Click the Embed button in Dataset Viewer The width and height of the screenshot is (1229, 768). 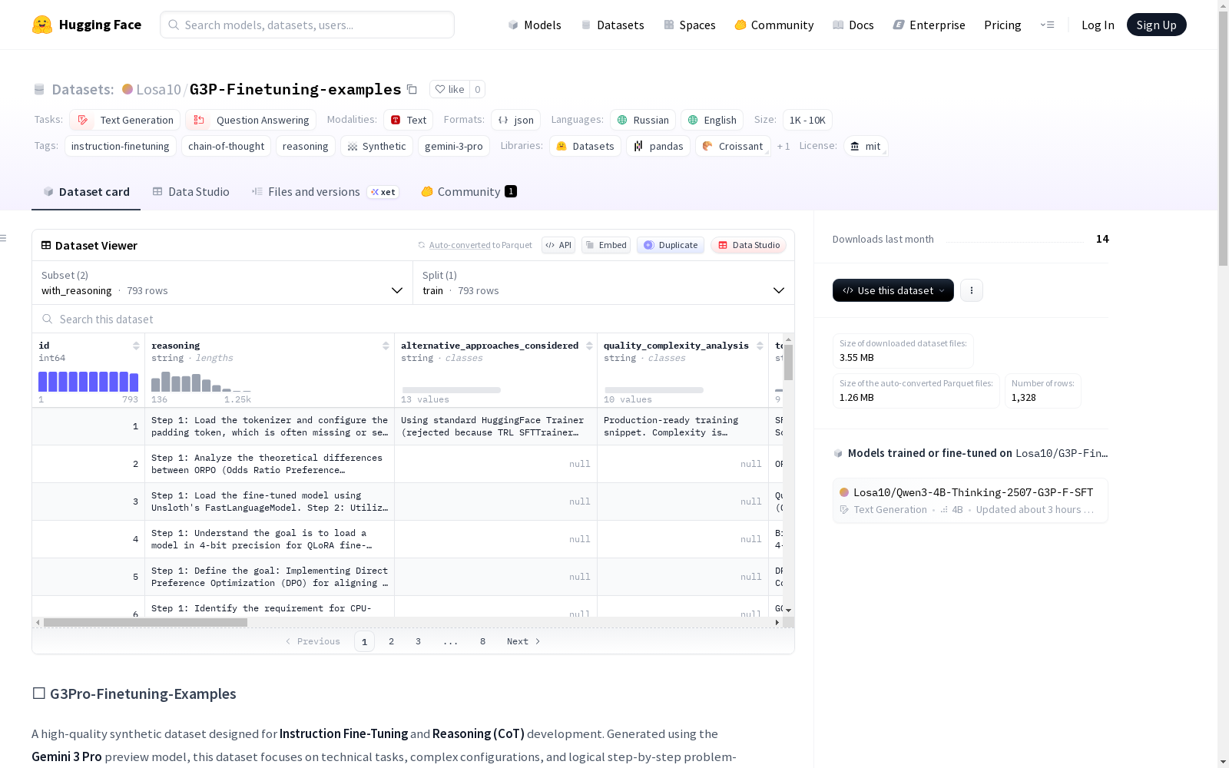pyautogui.click(x=606, y=245)
